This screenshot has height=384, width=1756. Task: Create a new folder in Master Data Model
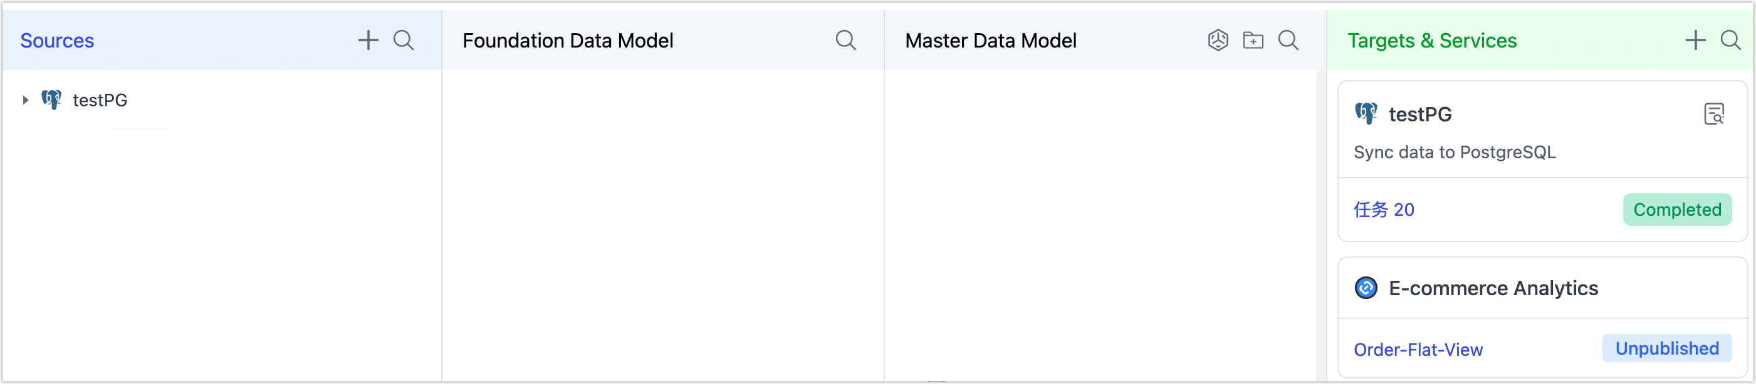(1253, 40)
